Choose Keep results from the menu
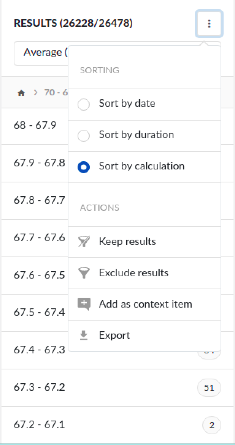 (128, 241)
